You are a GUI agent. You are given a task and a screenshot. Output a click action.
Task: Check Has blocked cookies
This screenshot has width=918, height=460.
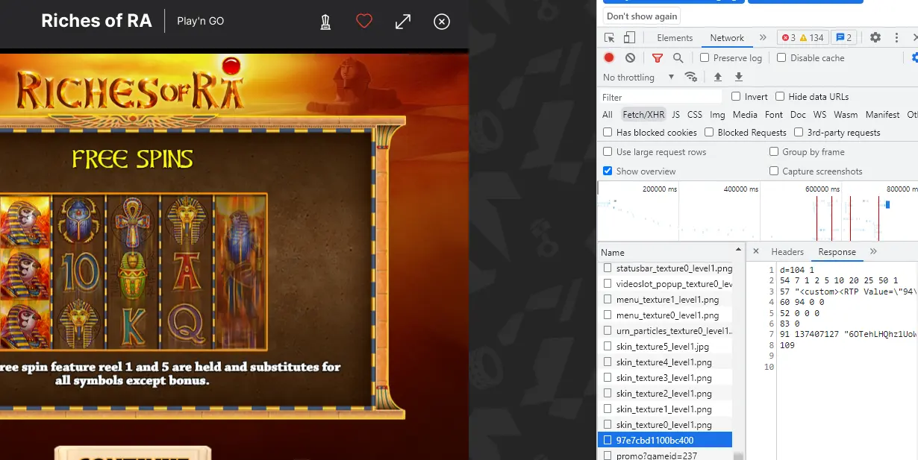pyautogui.click(x=608, y=132)
